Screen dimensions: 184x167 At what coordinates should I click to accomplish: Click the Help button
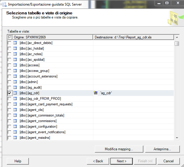18,161
